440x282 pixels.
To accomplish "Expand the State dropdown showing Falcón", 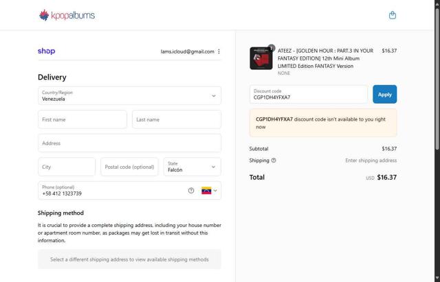I will tap(192, 167).
